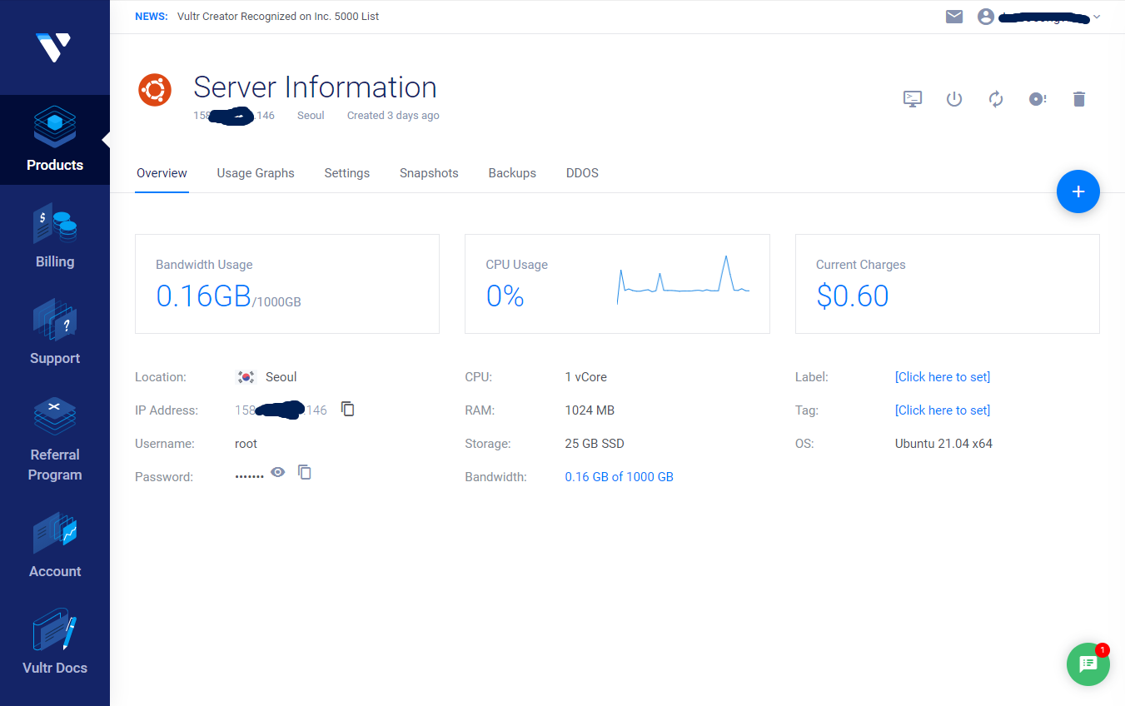Switch to the Usage Graphs tab
The image size is (1125, 706).
point(256,173)
